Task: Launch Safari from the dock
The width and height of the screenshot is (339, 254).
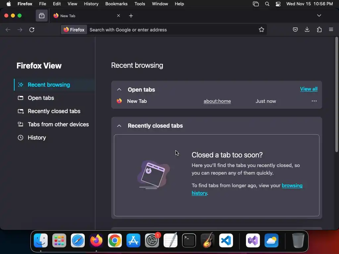Action: tap(77, 240)
